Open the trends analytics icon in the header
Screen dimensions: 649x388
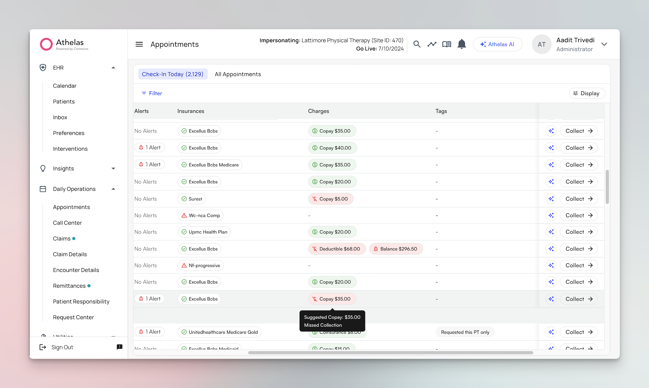[432, 44]
